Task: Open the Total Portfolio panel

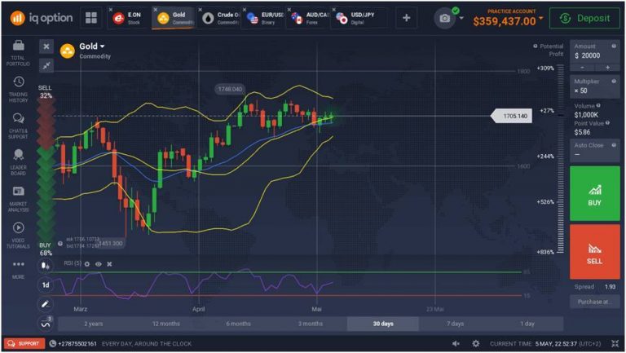Action: (x=18, y=52)
